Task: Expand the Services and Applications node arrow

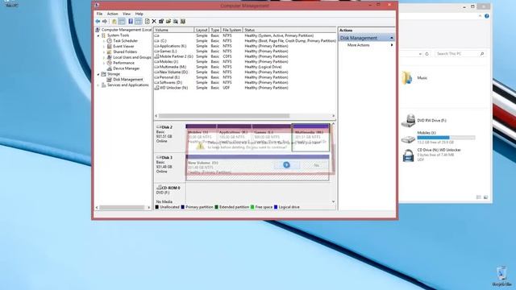Action: tap(98, 85)
